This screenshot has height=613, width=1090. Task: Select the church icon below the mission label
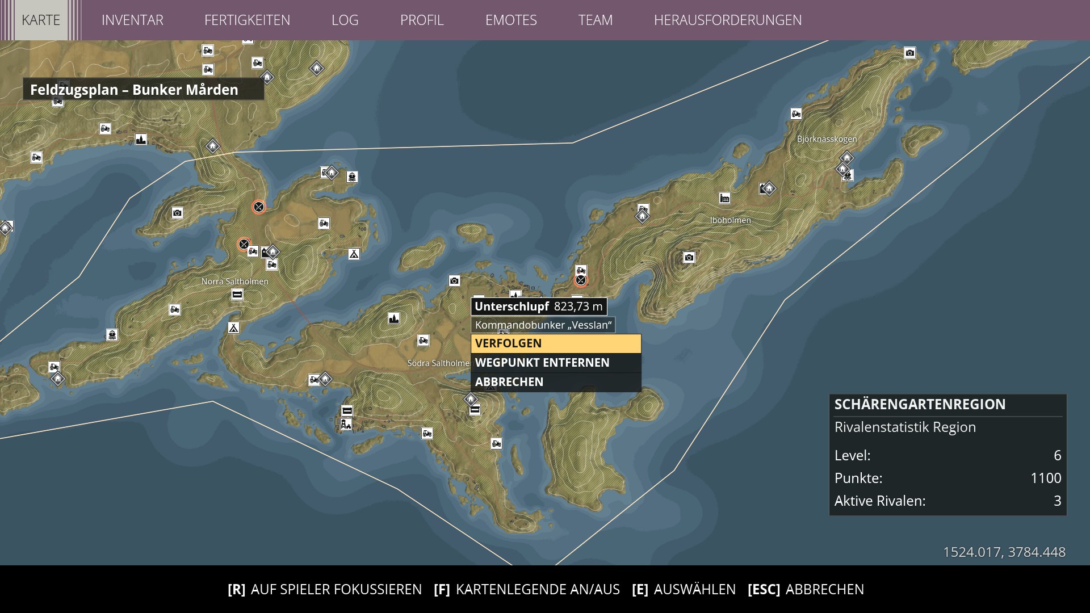click(x=141, y=139)
